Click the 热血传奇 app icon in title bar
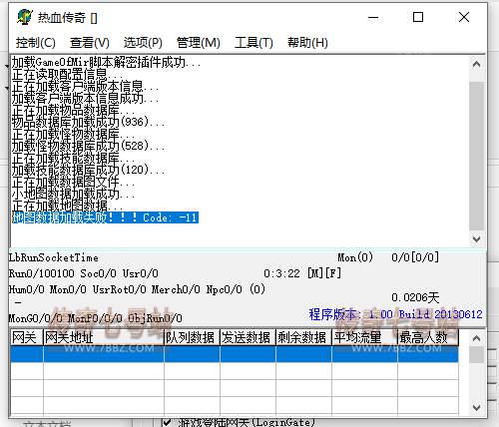Viewport: 499px width, 427px height. pos(25,17)
